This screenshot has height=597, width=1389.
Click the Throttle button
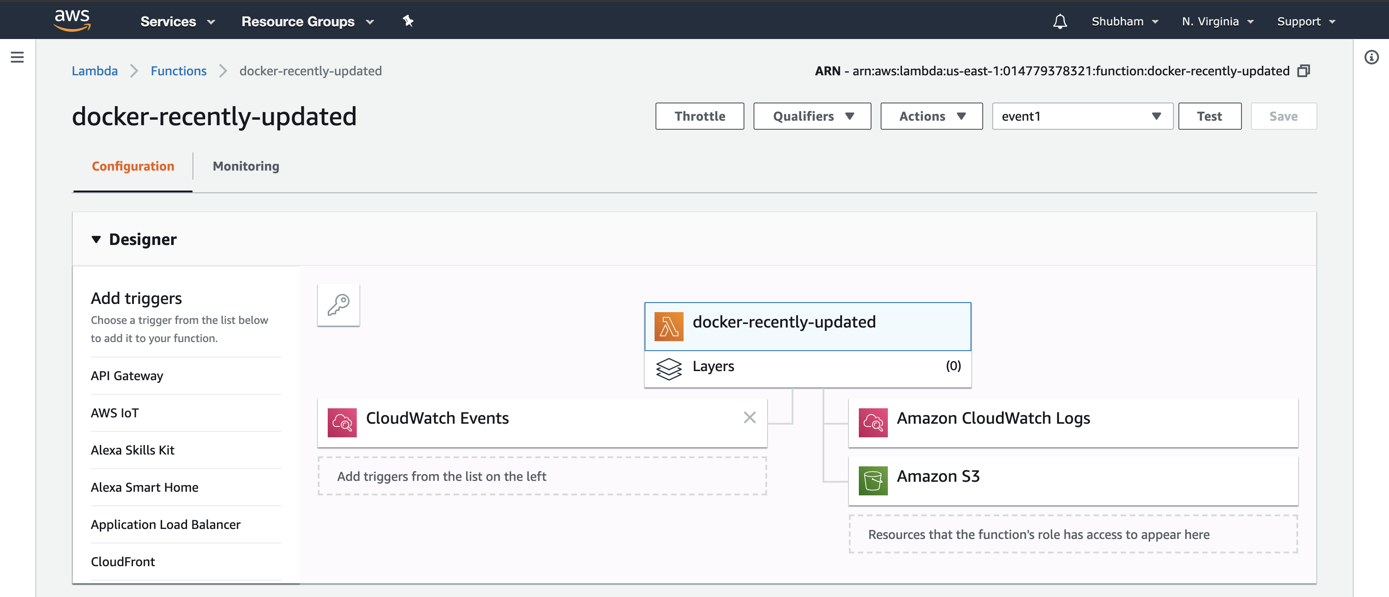point(699,117)
